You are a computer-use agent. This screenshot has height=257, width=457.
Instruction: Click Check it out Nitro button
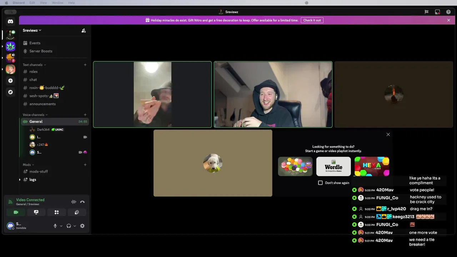click(x=312, y=20)
